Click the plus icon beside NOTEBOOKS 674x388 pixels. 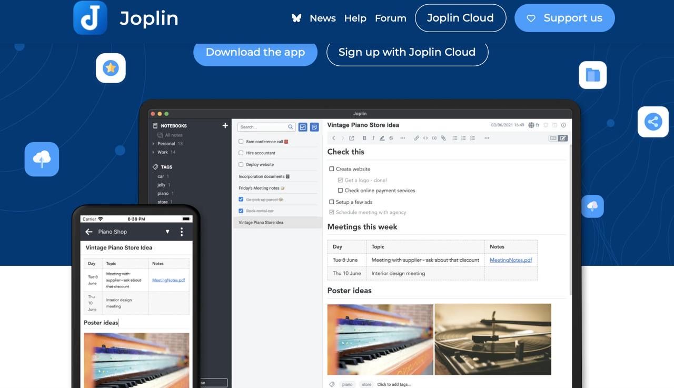[x=225, y=126]
